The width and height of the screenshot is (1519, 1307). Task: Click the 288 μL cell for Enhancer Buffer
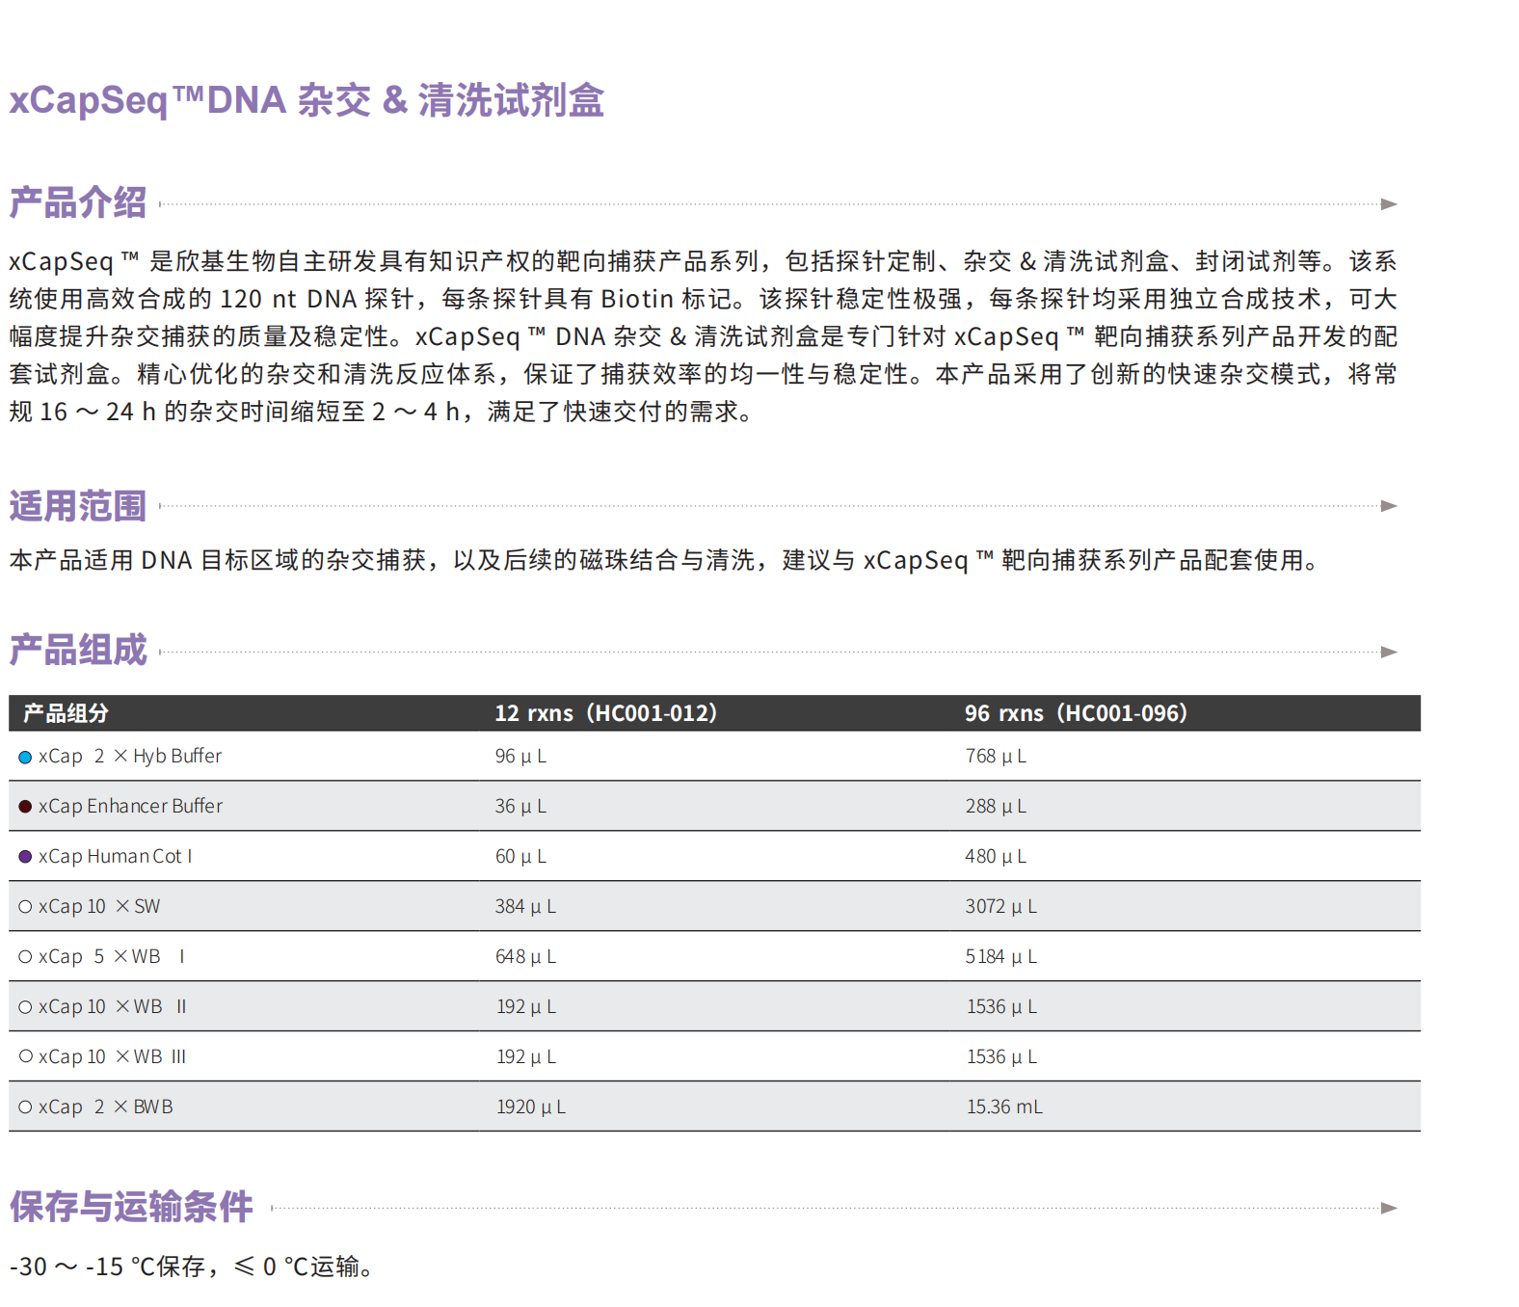point(996,806)
